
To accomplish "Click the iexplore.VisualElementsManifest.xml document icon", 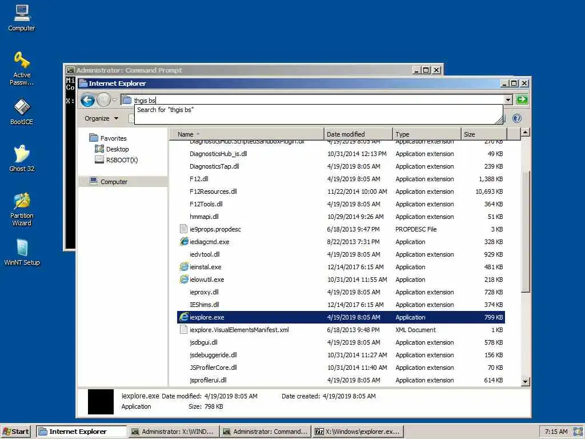I will (x=183, y=330).
